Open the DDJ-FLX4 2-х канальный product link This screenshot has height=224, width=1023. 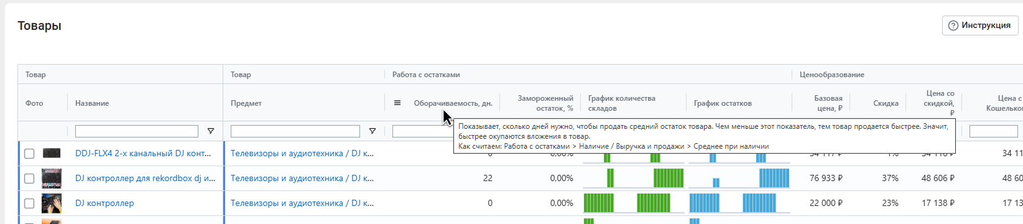(x=143, y=153)
